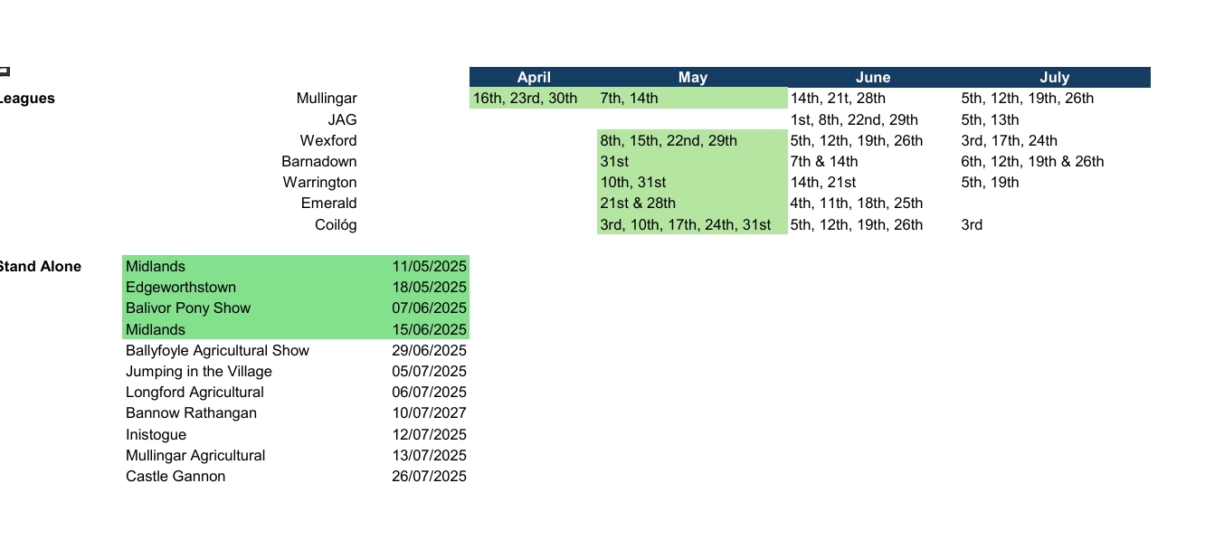Select the Emerald June dates cell

pyautogui.click(x=857, y=203)
